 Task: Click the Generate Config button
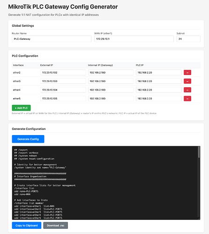coord(28,139)
